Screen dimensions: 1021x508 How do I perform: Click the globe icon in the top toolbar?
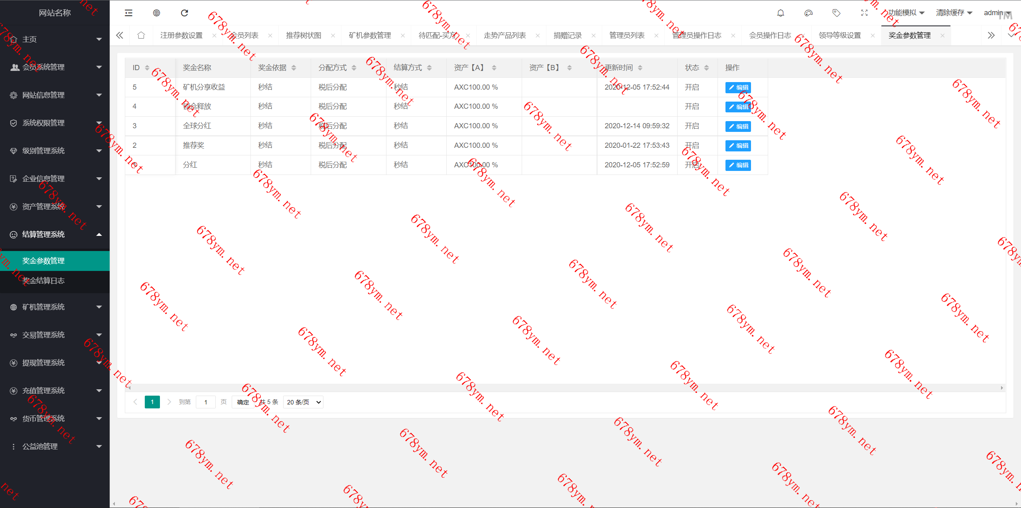(x=156, y=13)
